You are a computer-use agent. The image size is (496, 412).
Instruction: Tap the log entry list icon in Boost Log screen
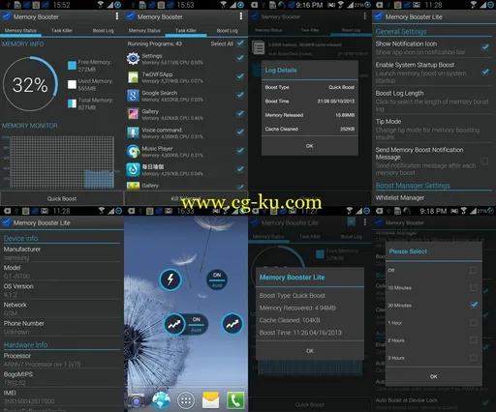pos(259,48)
